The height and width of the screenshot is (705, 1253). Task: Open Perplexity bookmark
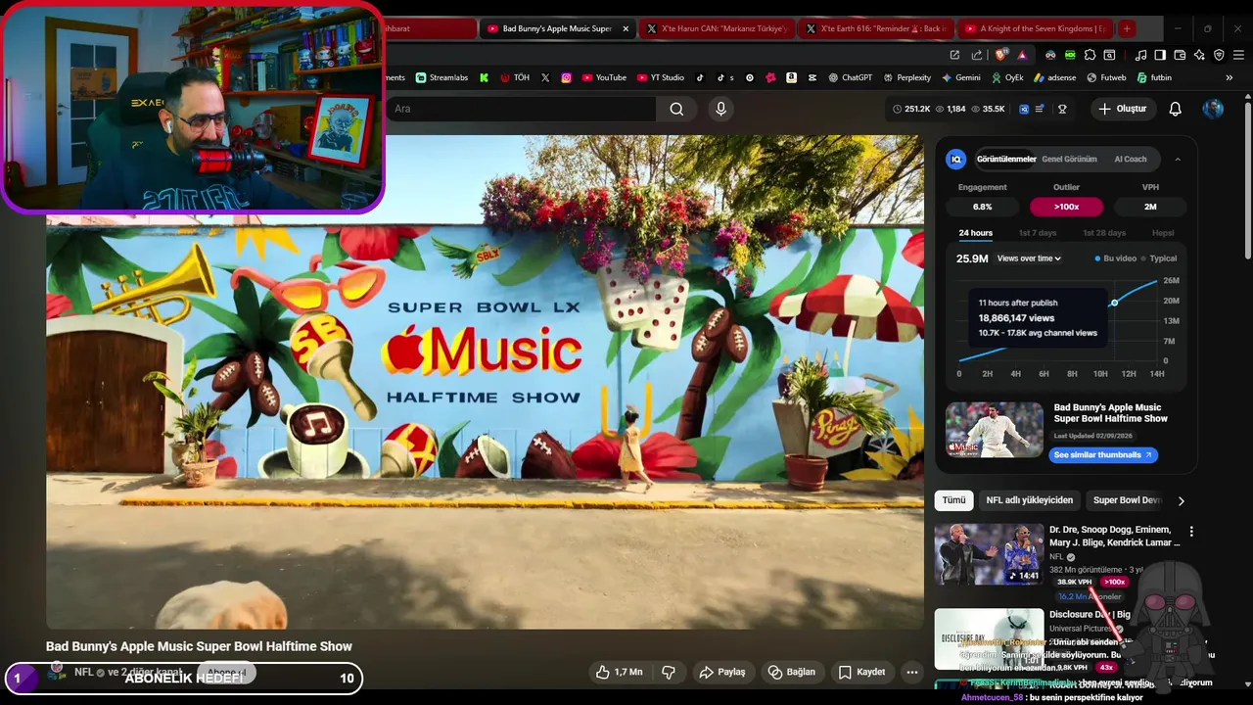point(906,77)
